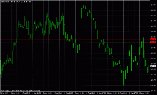Screen dimensions: 157x95
Task: Click the 161.70 price axis label
Action: (153, 21)
